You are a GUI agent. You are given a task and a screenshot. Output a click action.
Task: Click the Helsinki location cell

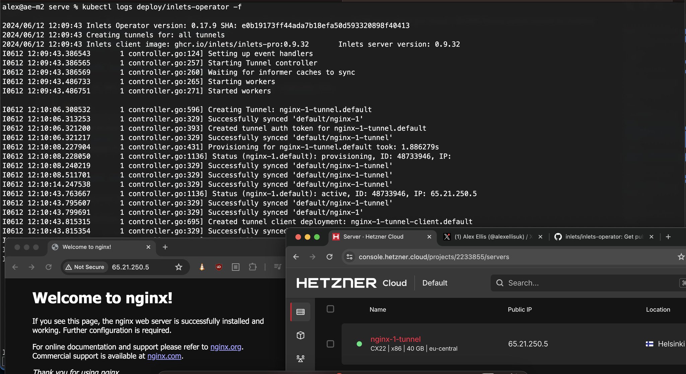click(665, 344)
